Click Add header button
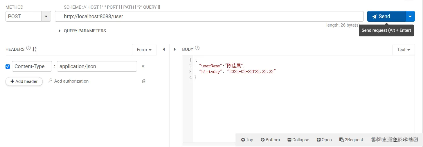This screenshot has height=147, width=423. point(24,81)
